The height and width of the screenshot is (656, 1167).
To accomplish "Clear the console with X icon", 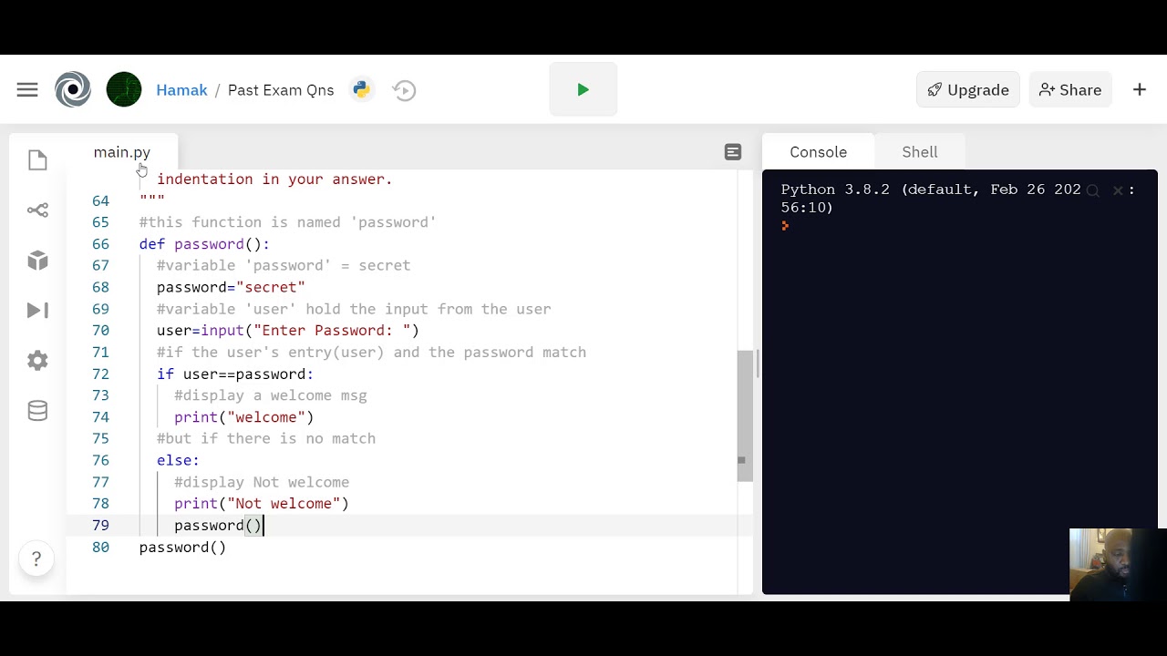I will (x=1118, y=190).
